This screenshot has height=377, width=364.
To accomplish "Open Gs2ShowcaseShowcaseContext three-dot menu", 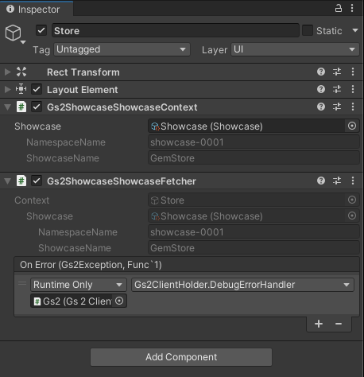I will pyautogui.click(x=353, y=107).
